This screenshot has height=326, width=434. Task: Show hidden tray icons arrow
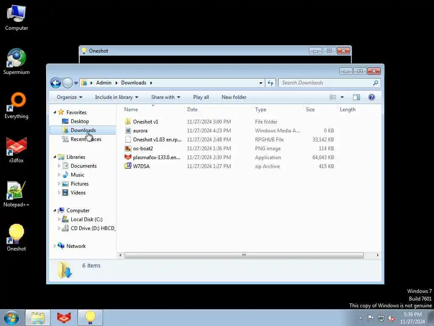point(360,318)
